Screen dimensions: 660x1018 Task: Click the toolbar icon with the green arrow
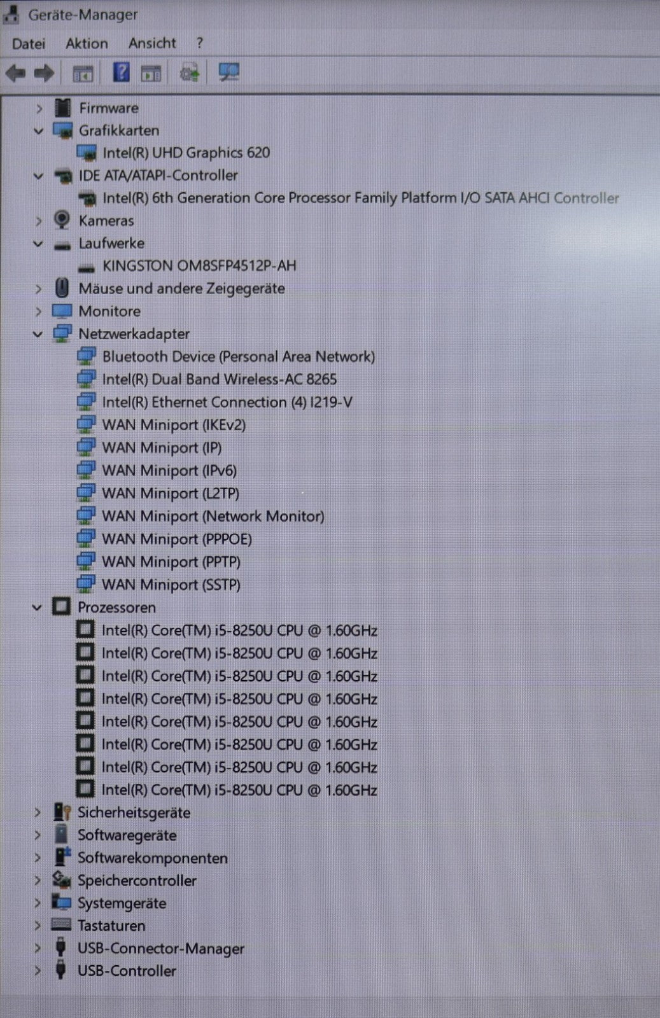pos(189,73)
